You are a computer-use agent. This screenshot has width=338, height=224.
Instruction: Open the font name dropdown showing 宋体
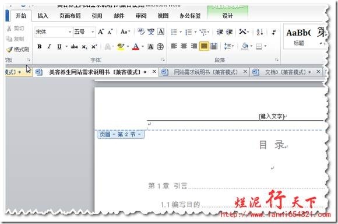click(53, 32)
